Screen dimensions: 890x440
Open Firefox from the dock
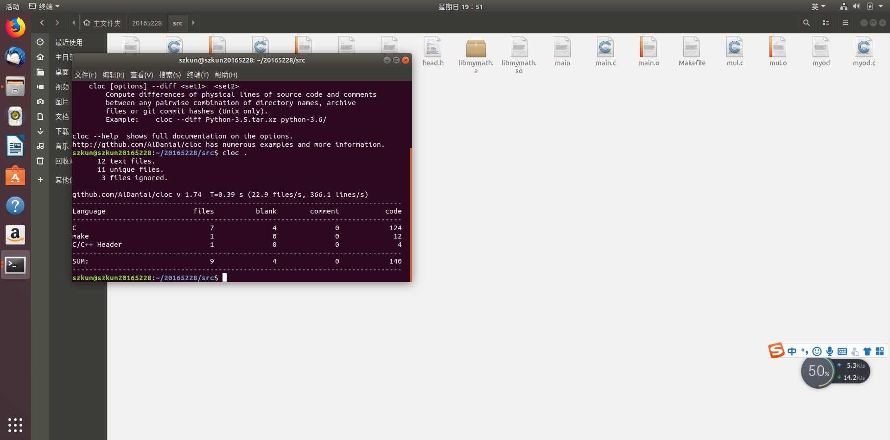click(15, 27)
